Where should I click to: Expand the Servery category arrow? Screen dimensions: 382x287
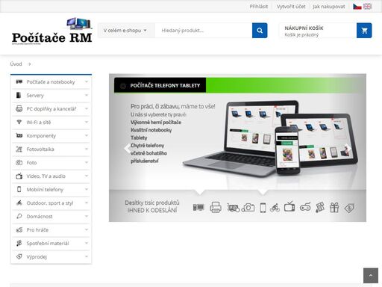[x=87, y=95]
